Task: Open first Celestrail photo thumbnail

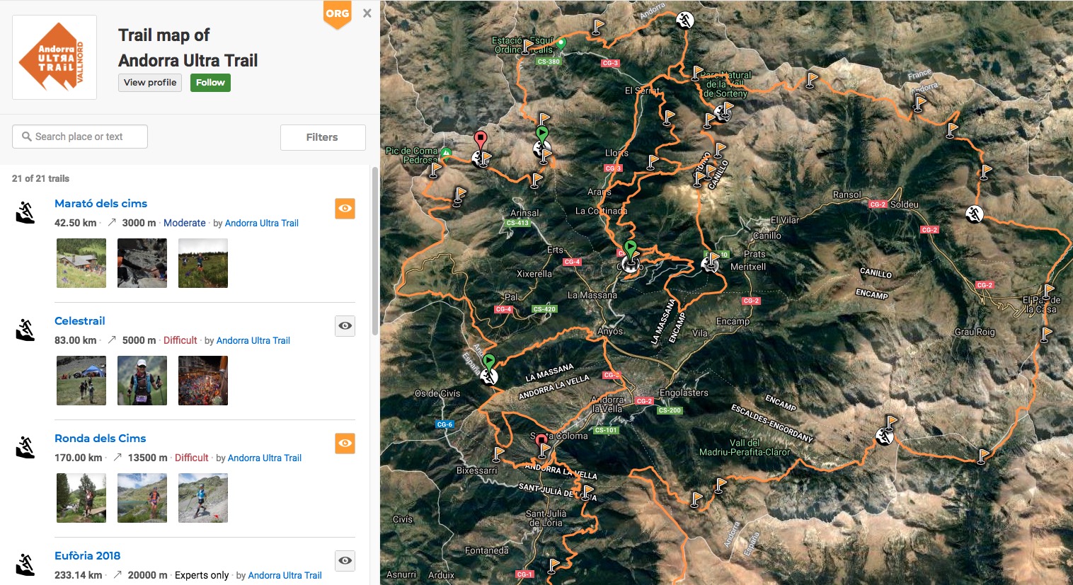Action: [81, 381]
